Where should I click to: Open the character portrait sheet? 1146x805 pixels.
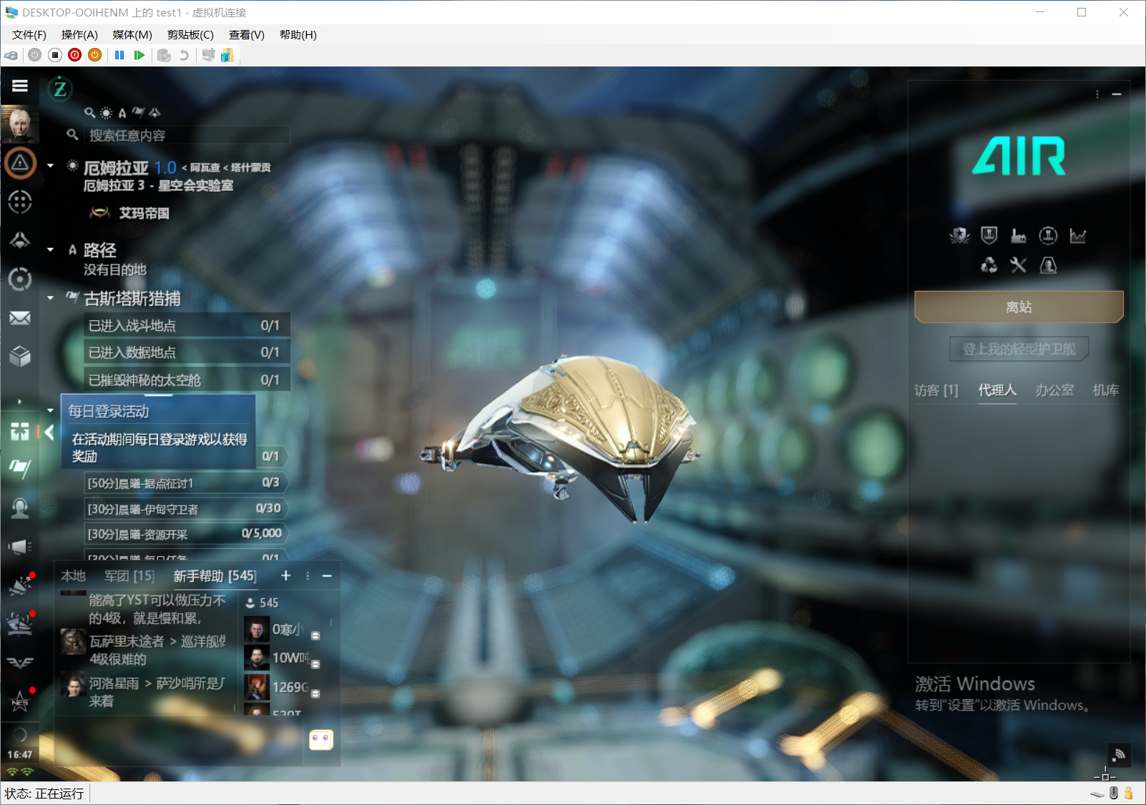click(x=19, y=124)
